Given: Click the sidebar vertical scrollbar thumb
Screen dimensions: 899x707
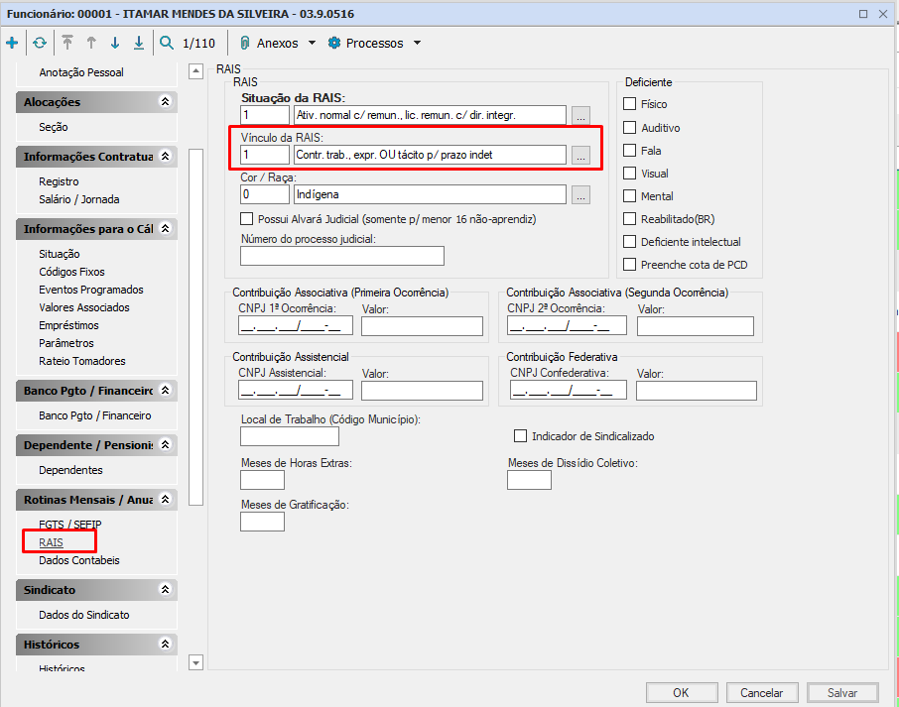Looking at the screenshot, I should [x=196, y=326].
